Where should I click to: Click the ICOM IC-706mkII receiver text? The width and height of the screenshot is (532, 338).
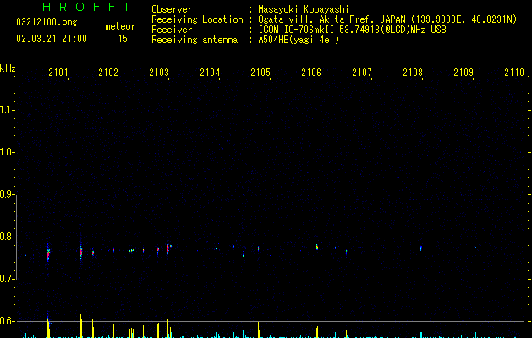352,30
